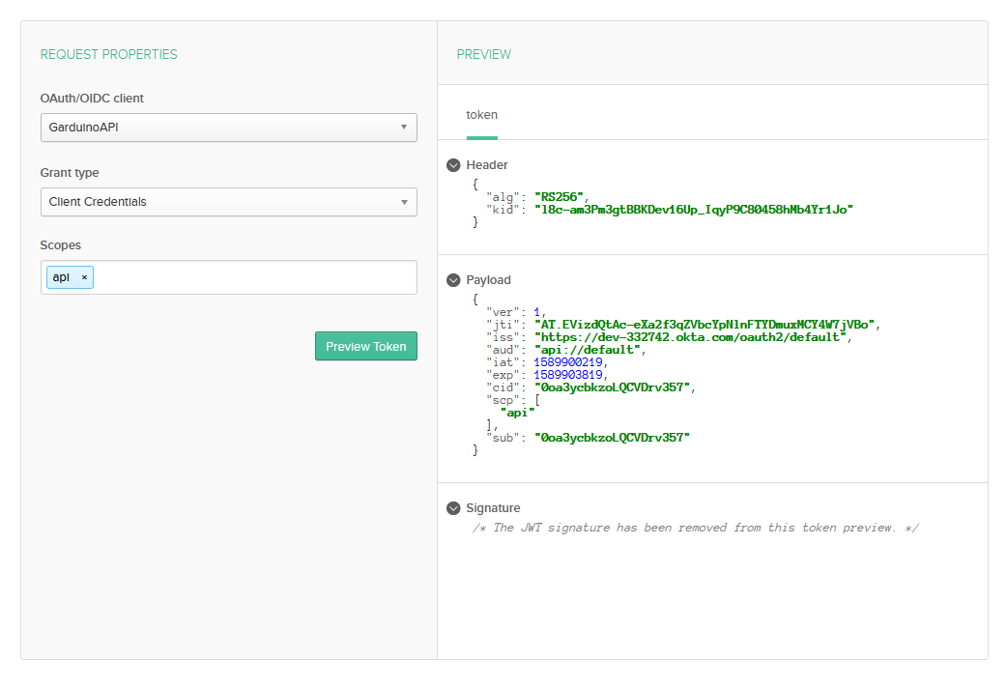This screenshot has width=1007, height=688.
Task: Click the okta.com issuer URL in payload
Action: pyautogui.click(x=691, y=337)
